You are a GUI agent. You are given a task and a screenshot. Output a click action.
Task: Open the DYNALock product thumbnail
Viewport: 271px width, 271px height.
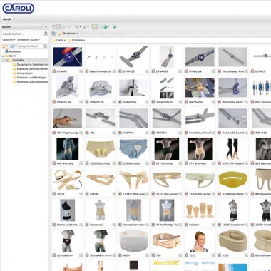tap(200, 56)
